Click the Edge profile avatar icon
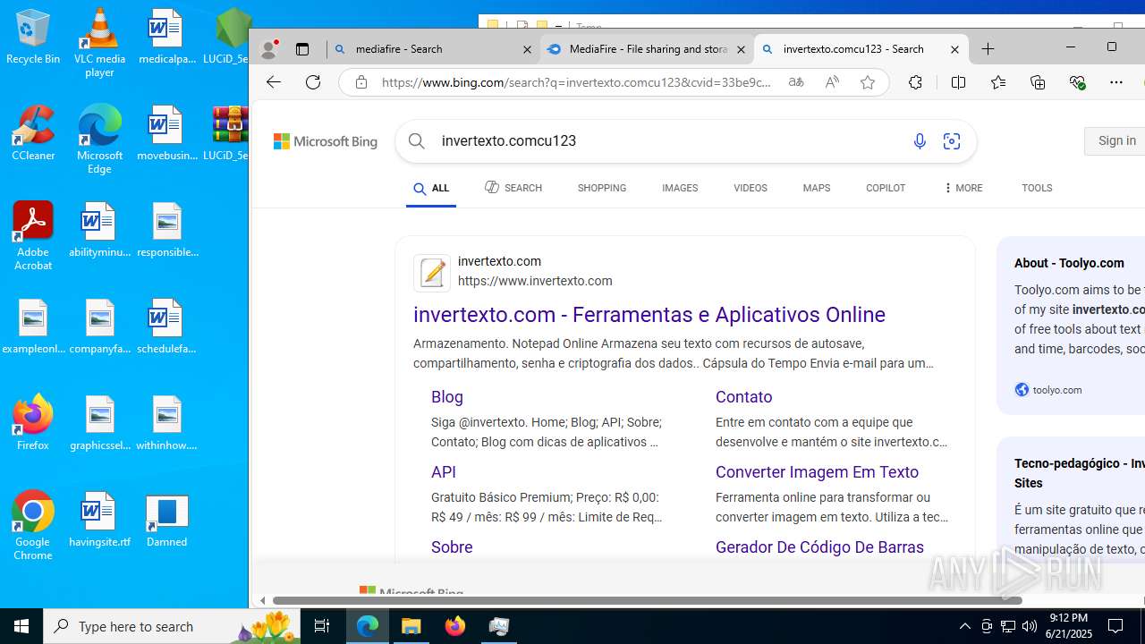This screenshot has height=644, width=1145. (x=268, y=49)
